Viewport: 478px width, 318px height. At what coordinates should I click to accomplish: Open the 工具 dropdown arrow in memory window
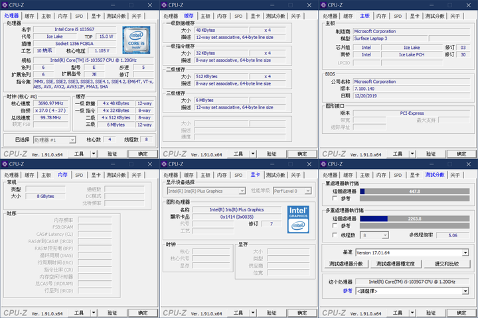(x=94, y=313)
